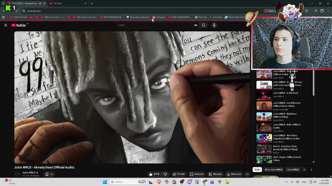Select the Toate filter chip
Screen dimensions: 332x186
click(x=257, y=169)
